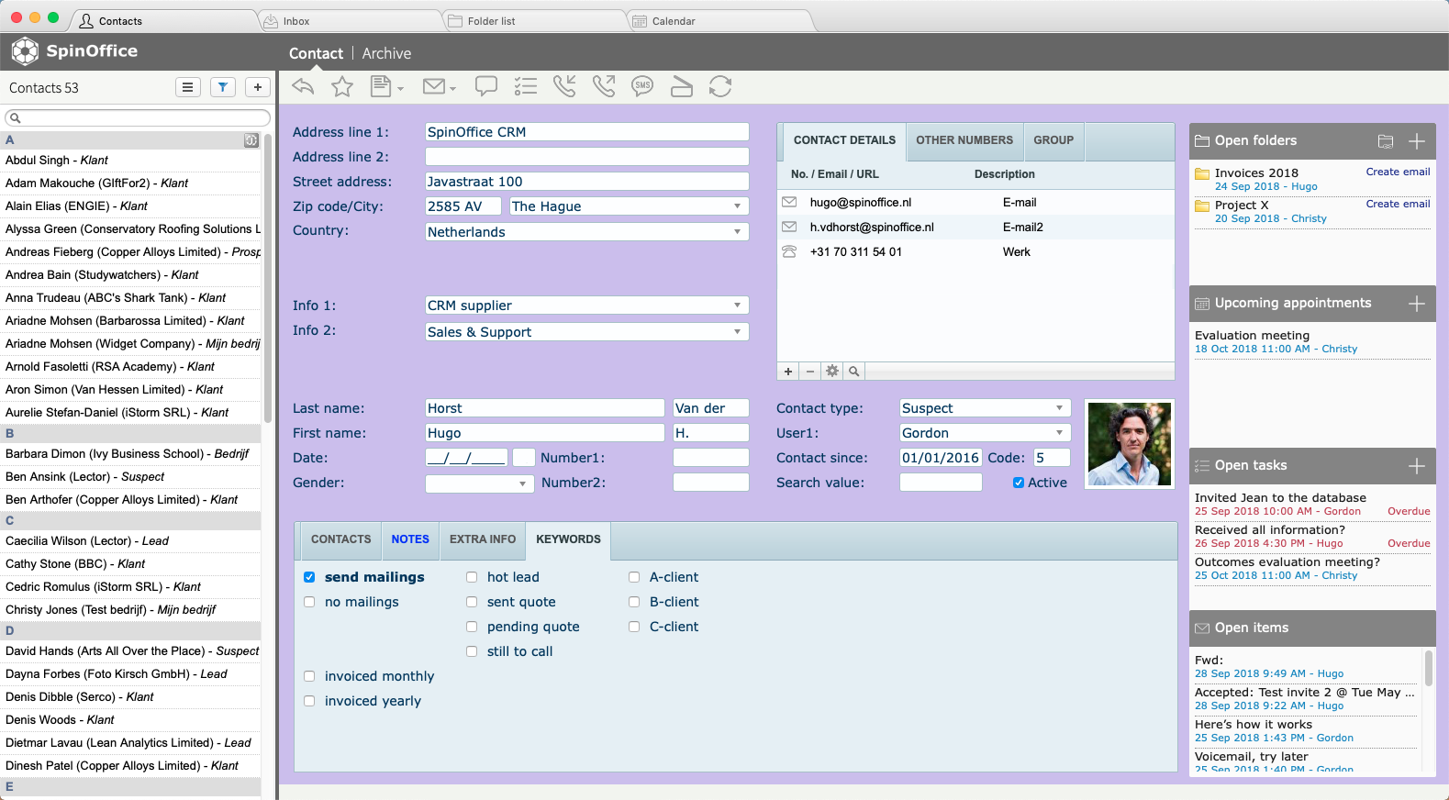Open the CONTACTS tab
The image size is (1449, 800).
(341, 539)
